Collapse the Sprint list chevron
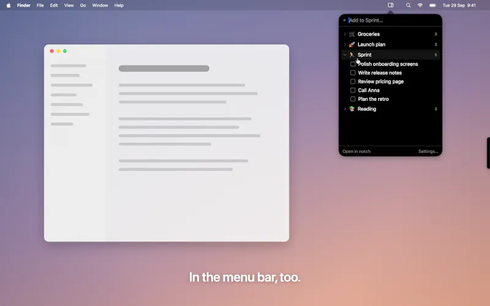 (345, 54)
